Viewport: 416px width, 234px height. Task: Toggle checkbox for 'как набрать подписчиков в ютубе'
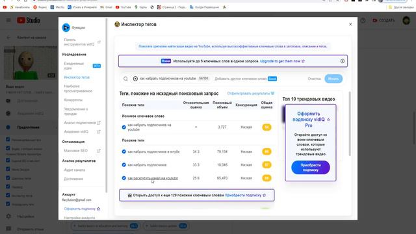pyautogui.click(x=123, y=151)
